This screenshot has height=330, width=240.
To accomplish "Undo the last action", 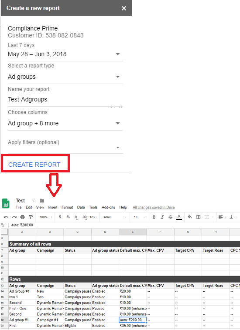I will coord(6,217).
